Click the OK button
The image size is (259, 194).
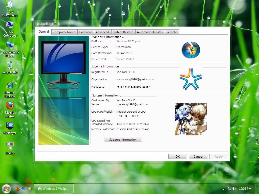pyautogui.click(x=178, y=156)
